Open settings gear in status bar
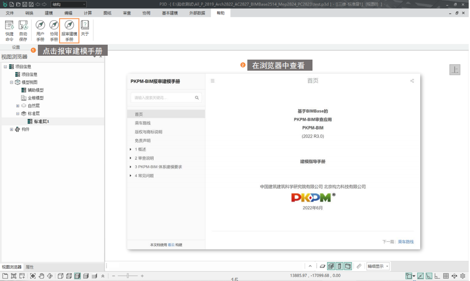This screenshot has width=470, height=281. tap(463, 276)
